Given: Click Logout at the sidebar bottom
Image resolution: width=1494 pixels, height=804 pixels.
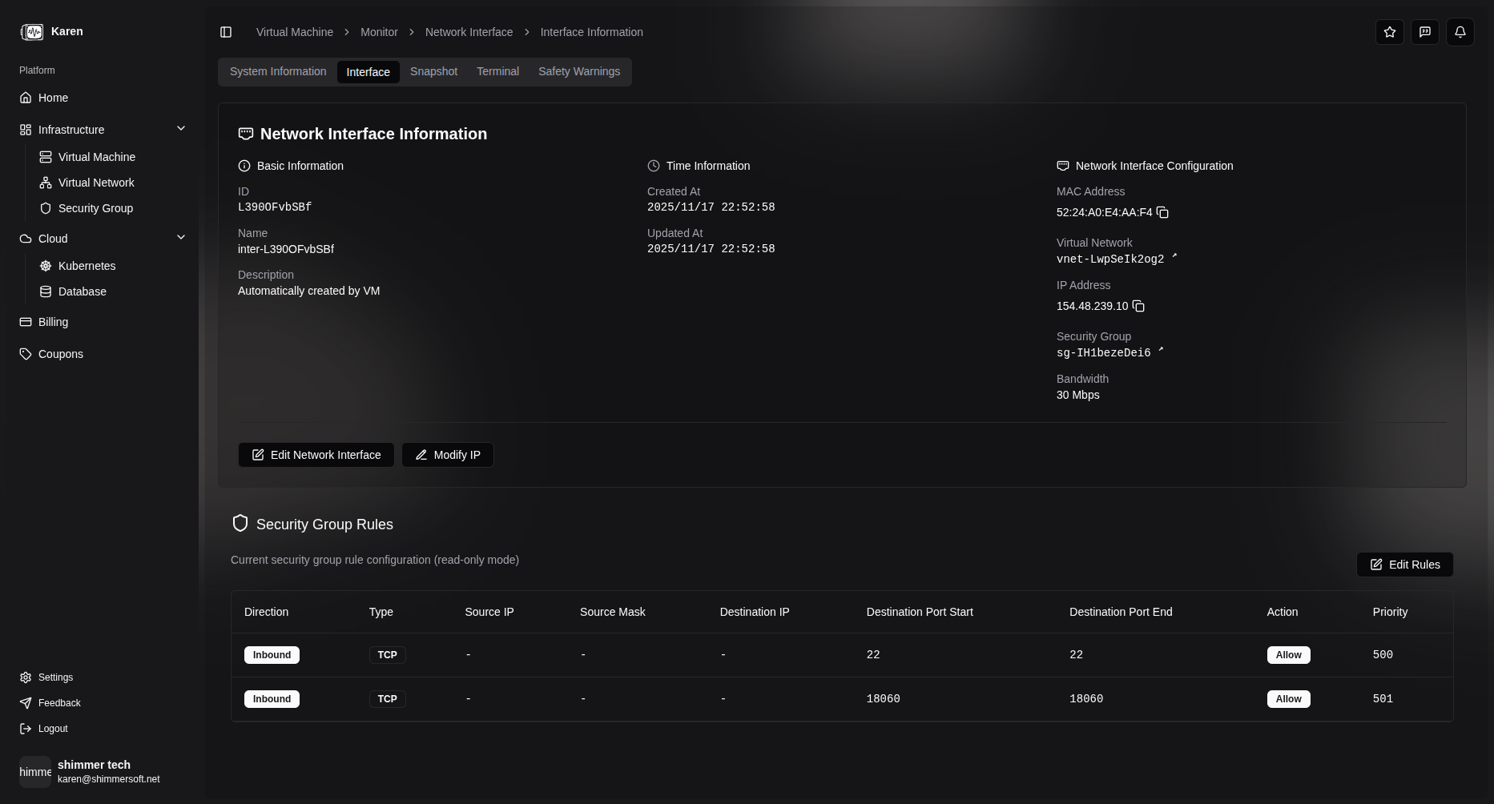Looking at the screenshot, I should tap(53, 729).
